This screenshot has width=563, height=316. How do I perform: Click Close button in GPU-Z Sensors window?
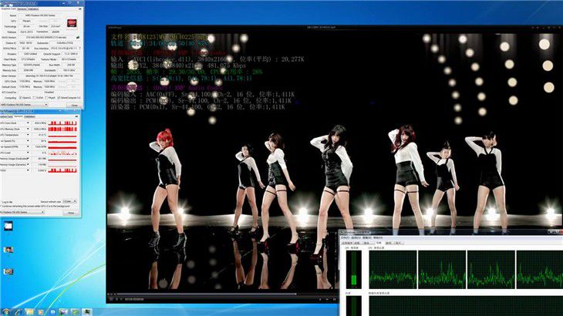click(71, 213)
